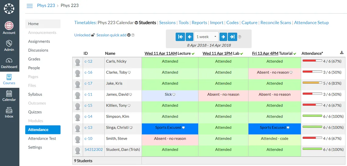Image resolution: width=347 pixels, height=166 pixels.
Task: Open the Codes tab
Action: point(232,23)
